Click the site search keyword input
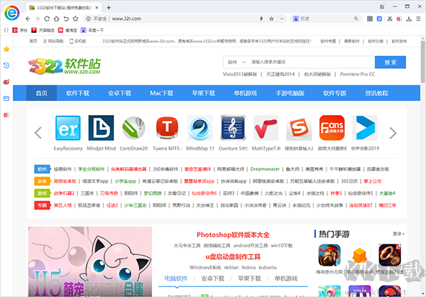Image resolution: width=426 pixels, height=297 pixels. coord(311,63)
